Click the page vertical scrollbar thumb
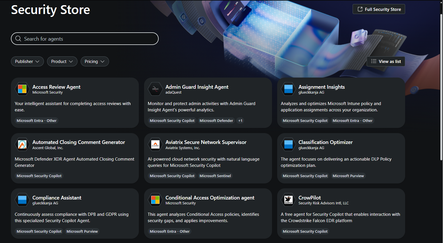Viewport: 443px width, 243px height. pos(441,87)
